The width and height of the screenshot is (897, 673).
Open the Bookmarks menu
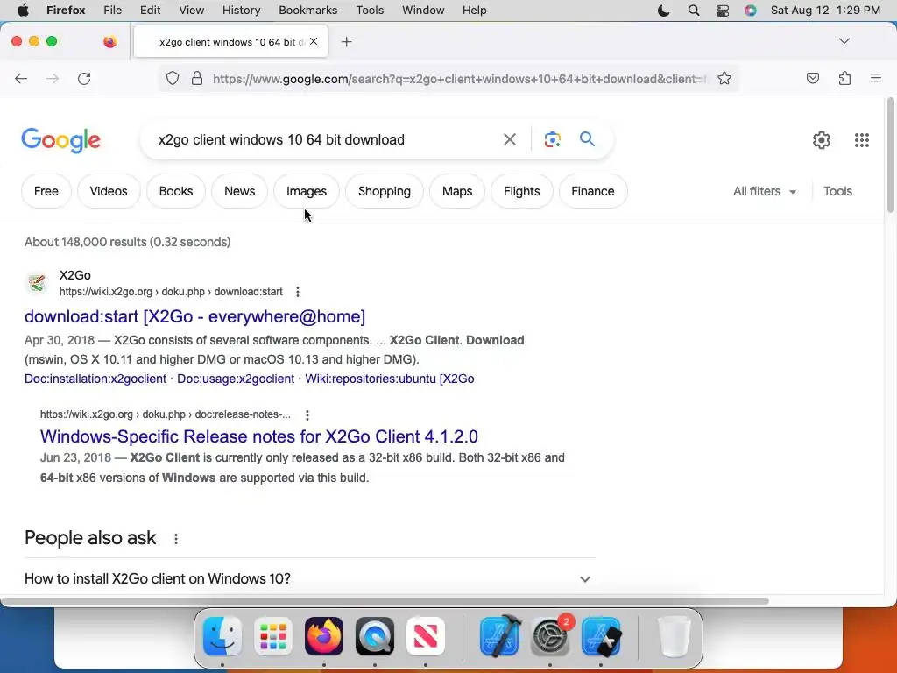tap(307, 11)
